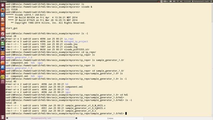Open the red PDF reader icon in dock
This screenshot has width=213, height=120.
coord(3,72)
